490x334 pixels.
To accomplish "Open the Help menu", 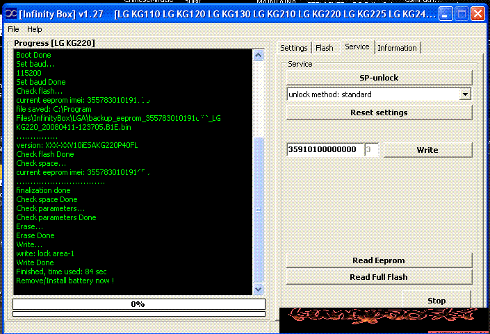I will (34, 29).
